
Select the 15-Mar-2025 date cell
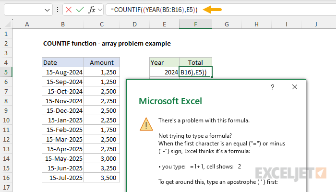point(63,140)
